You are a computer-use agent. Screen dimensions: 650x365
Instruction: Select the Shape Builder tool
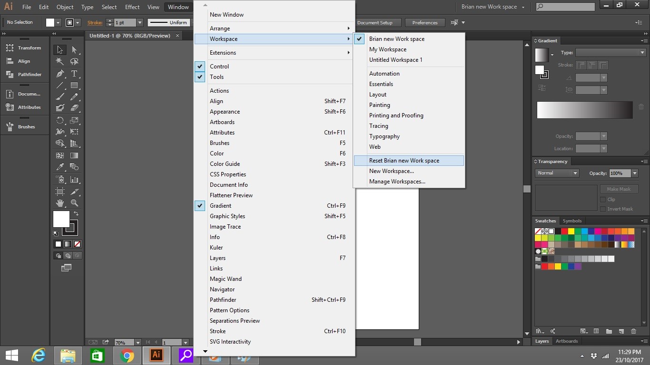point(60,144)
